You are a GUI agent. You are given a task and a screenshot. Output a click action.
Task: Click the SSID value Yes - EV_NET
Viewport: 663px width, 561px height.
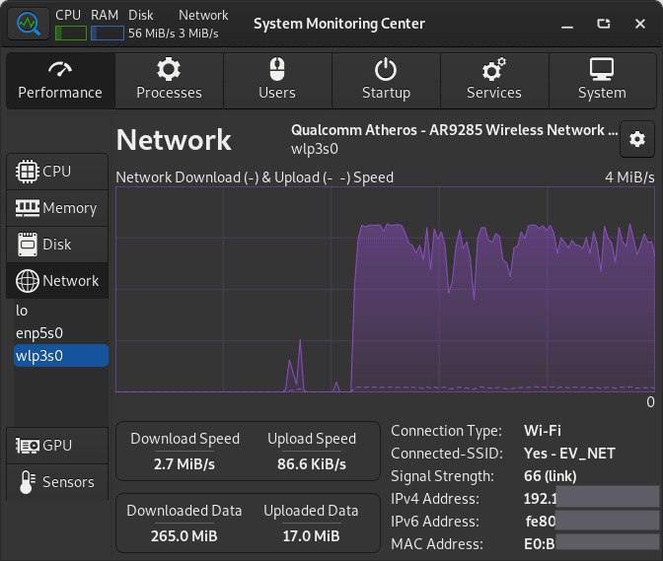tap(569, 454)
